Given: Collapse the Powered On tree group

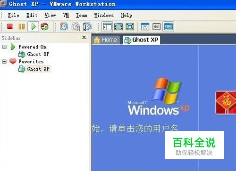Looking at the screenshot, I should tap(4, 47).
